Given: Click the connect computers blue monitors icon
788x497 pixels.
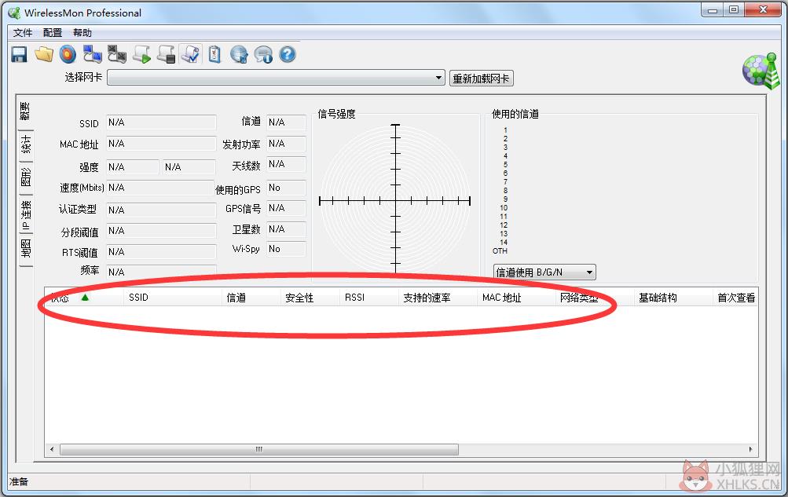Looking at the screenshot, I should coord(93,54).
